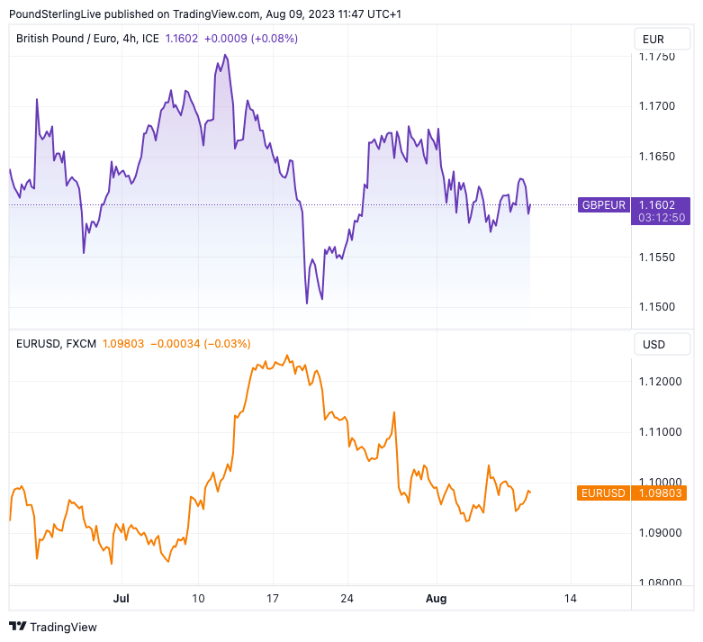
Task: Click the Aug label on time axis
Action: (x=437, y=598)
